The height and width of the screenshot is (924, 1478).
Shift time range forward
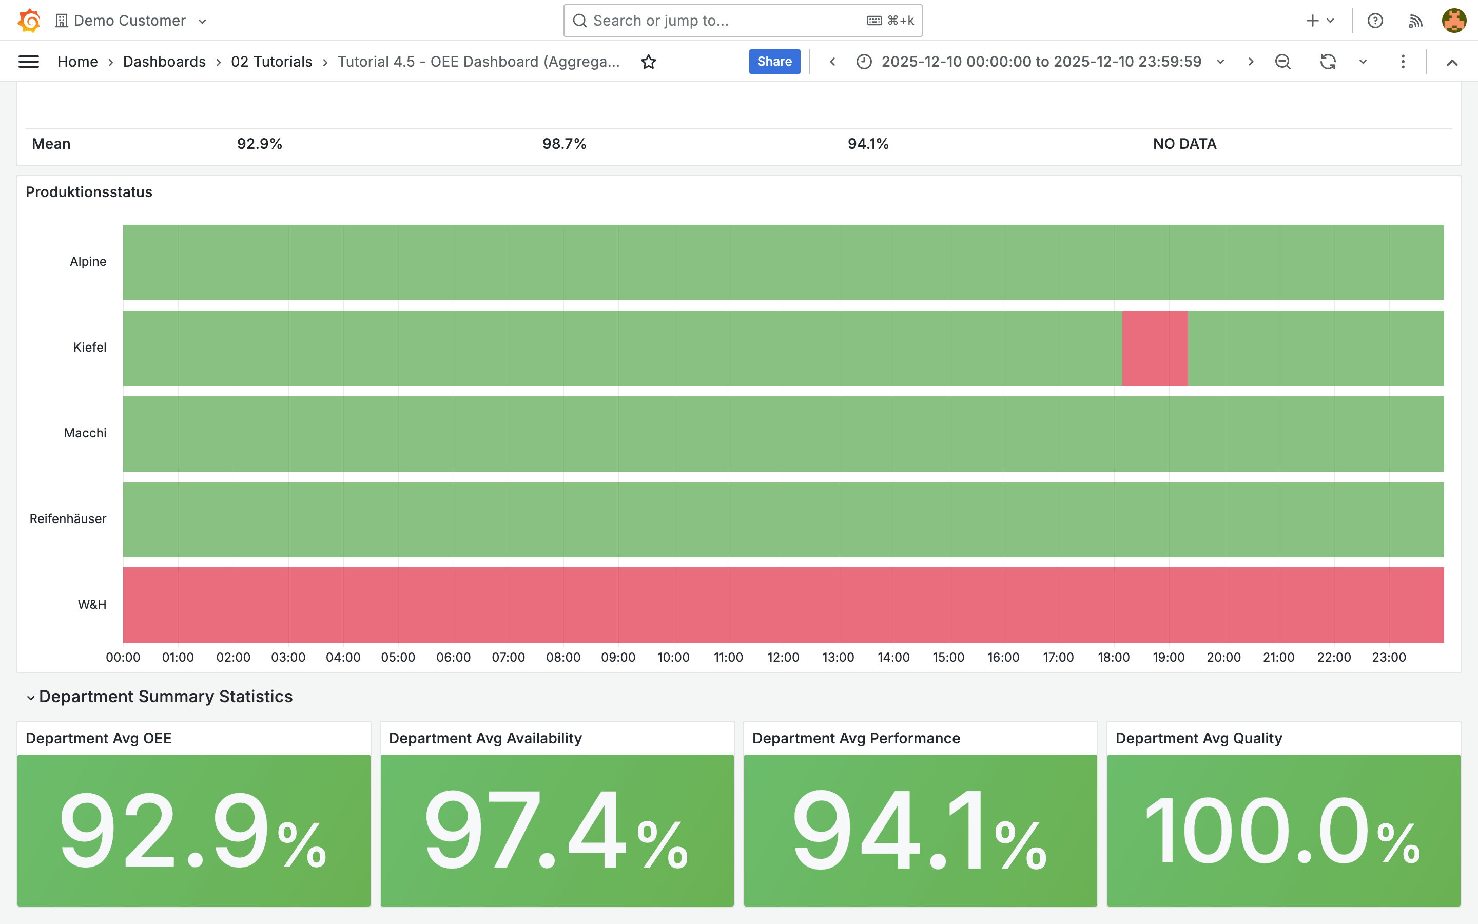[1251, 62]
